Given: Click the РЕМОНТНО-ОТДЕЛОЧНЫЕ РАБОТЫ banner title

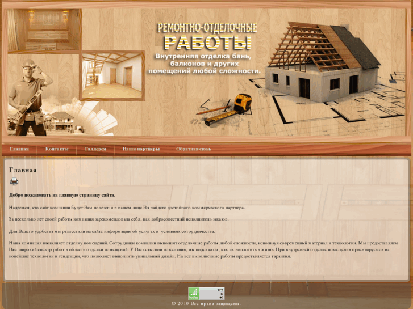Looking at the screenshot, I should [207, 36].
